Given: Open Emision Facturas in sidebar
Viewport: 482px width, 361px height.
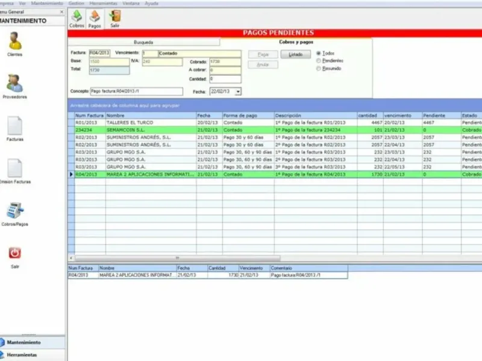Looking at the screenshot, I should (14, 171).
